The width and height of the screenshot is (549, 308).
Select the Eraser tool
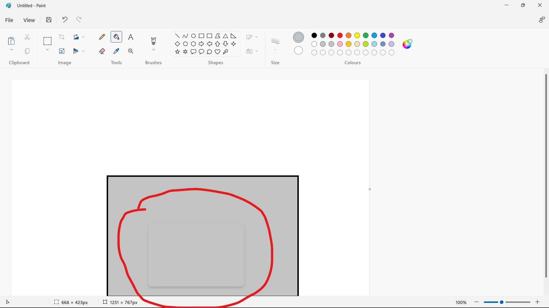pyautogui.click(x=102, y=51)
